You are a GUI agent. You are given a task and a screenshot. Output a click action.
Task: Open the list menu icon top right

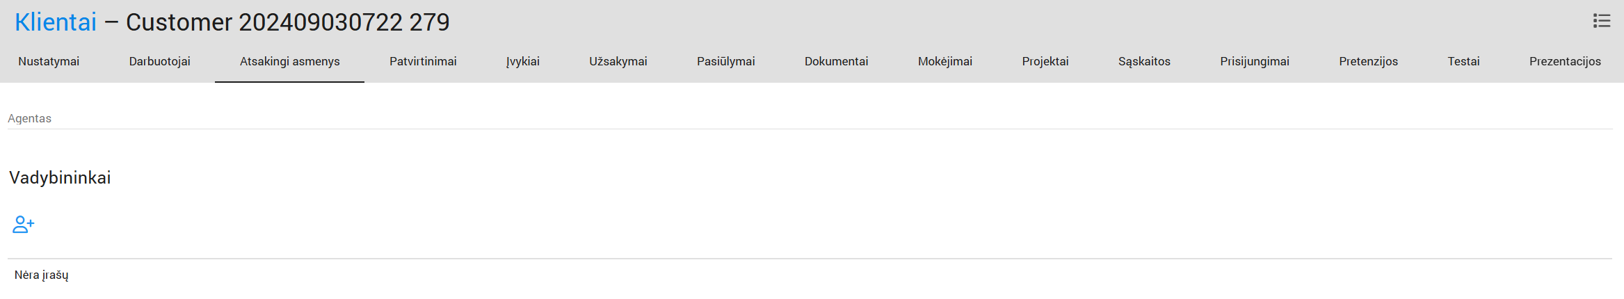(x=1602, y=21)
